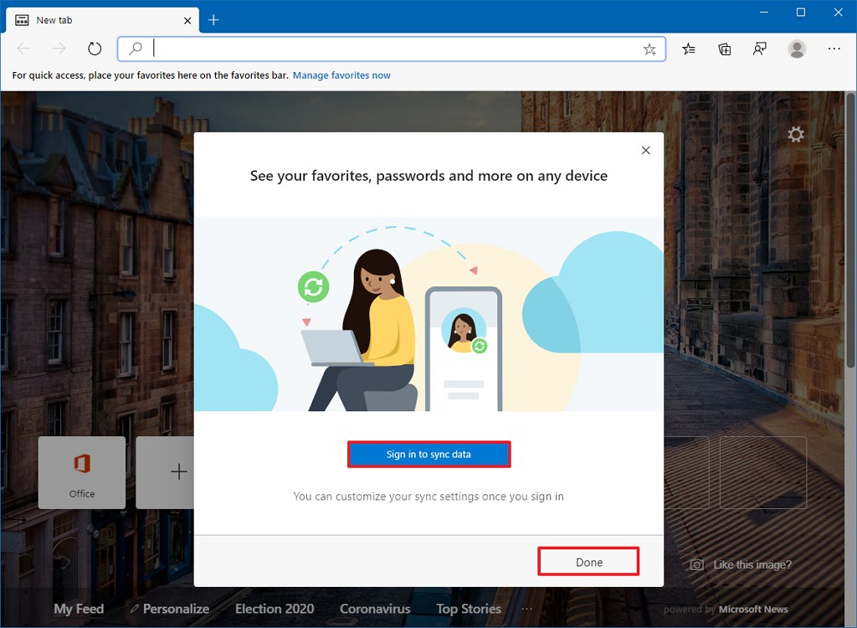Screen dimensions: 857x628
Task: Click the search magnifier in the address bar
Action: coord(135,49)
